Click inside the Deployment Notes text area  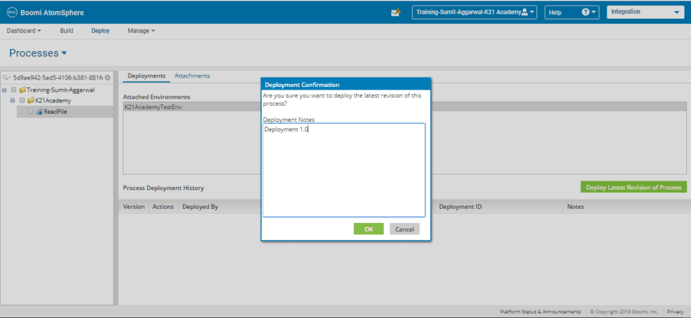[x=343, y=170]
